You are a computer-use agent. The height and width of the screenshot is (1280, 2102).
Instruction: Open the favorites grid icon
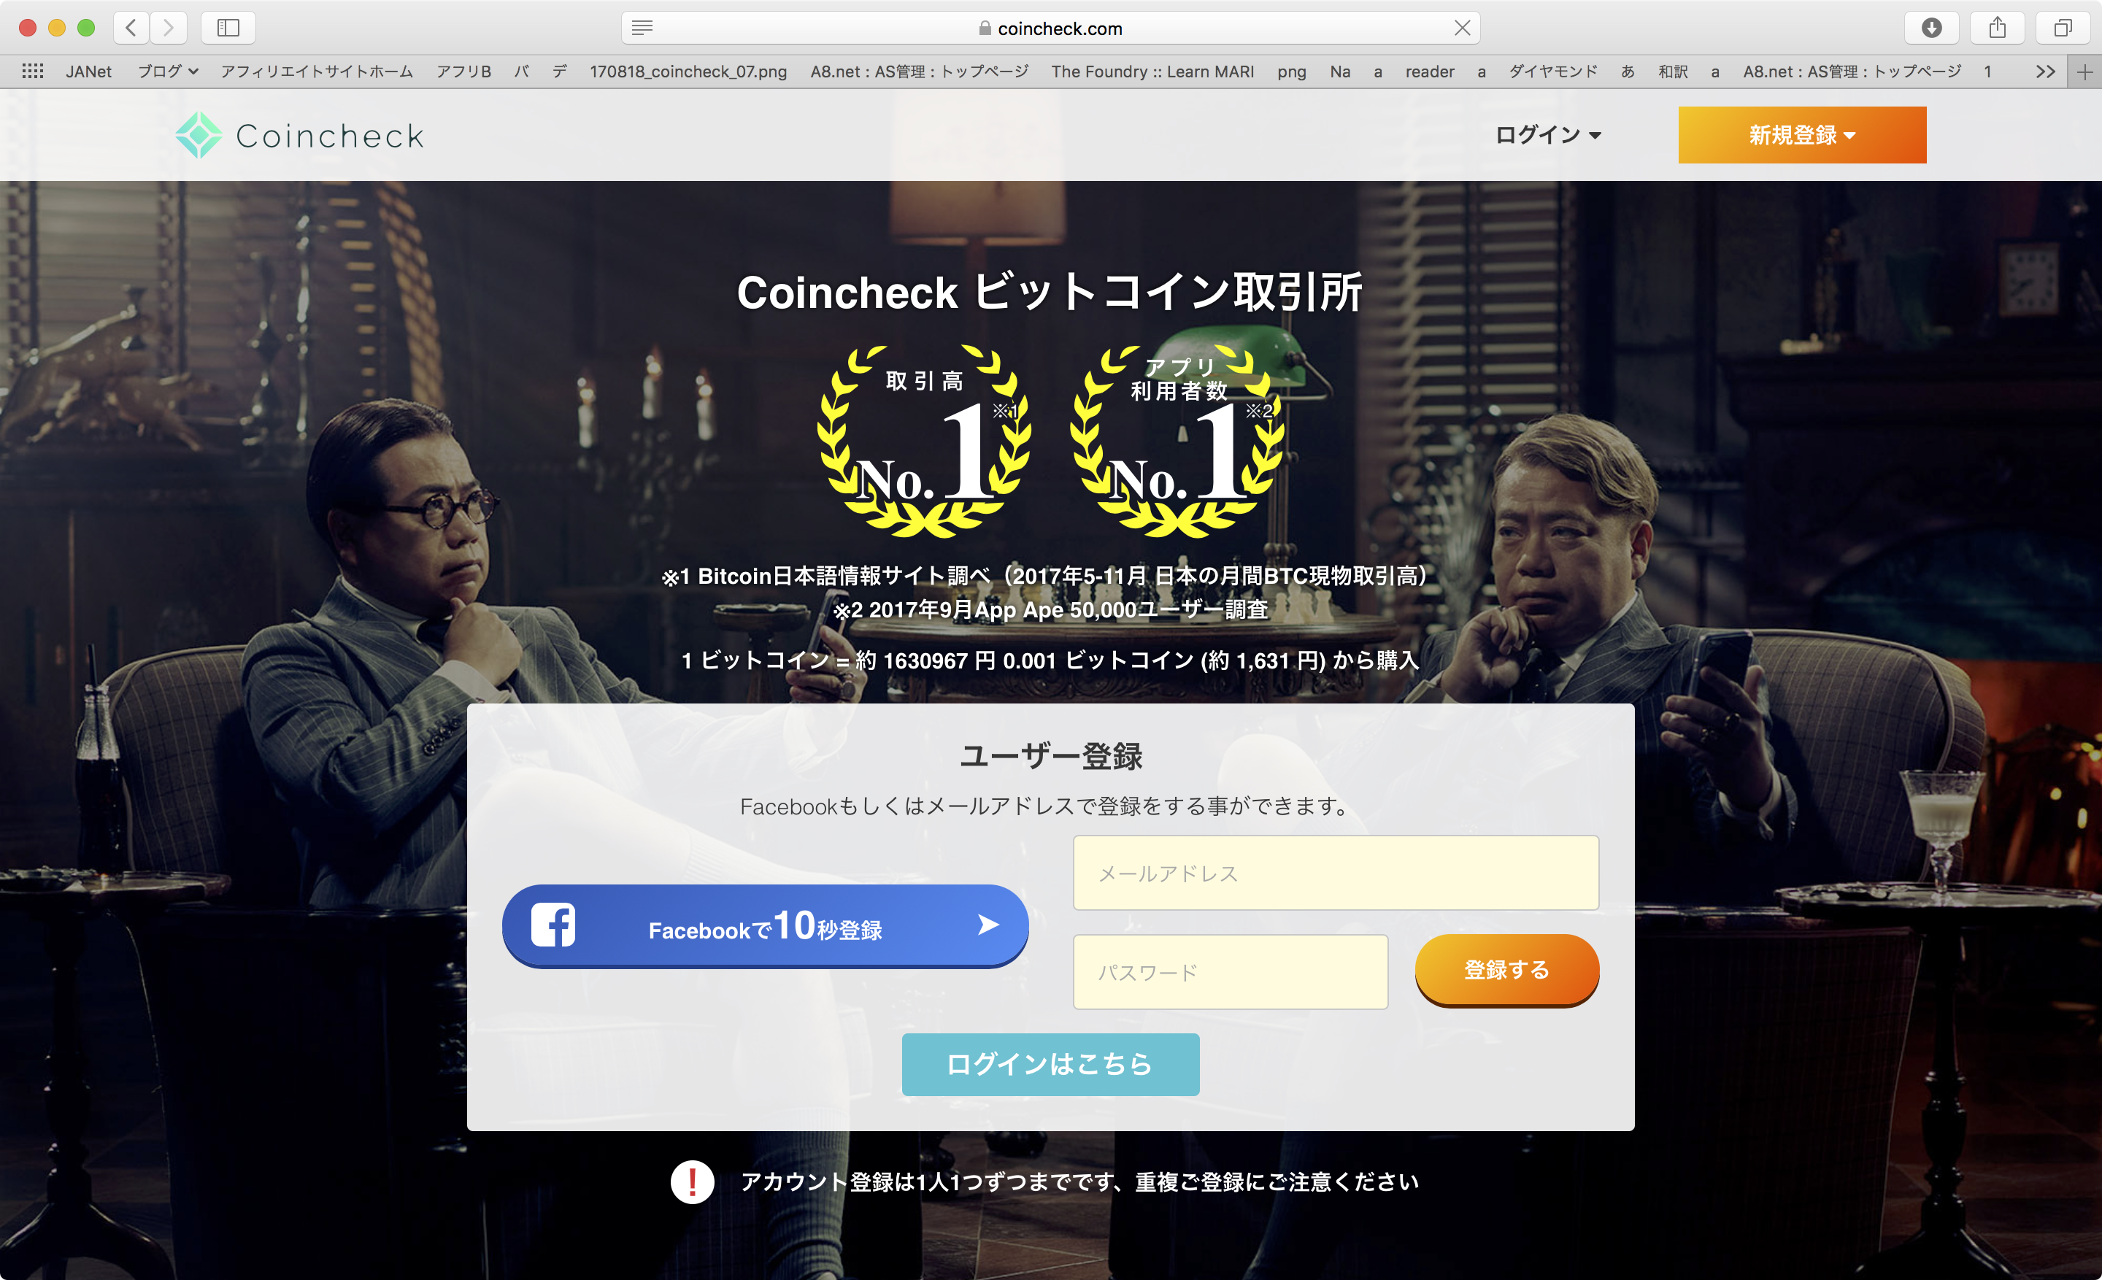pos(32,72)
